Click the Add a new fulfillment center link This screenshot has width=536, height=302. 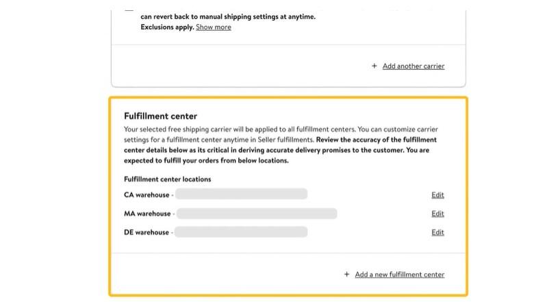399,275
